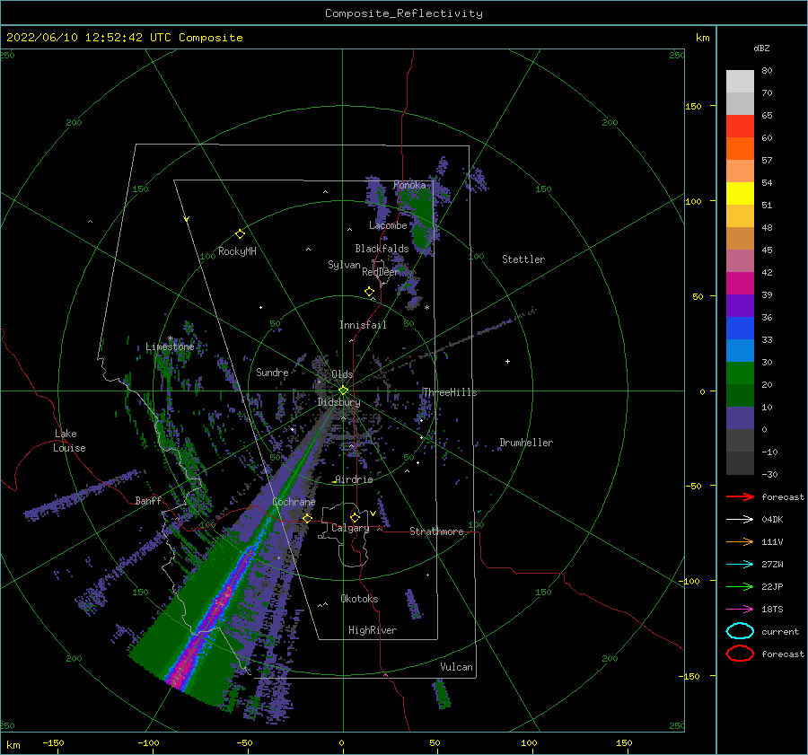Viewport: 808px width, 755px height.
Task: Select the Strathmore label
Action: [436, 531]
